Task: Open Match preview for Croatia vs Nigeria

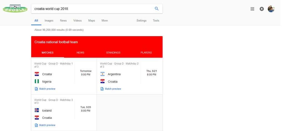Action: tap(47, 89)
